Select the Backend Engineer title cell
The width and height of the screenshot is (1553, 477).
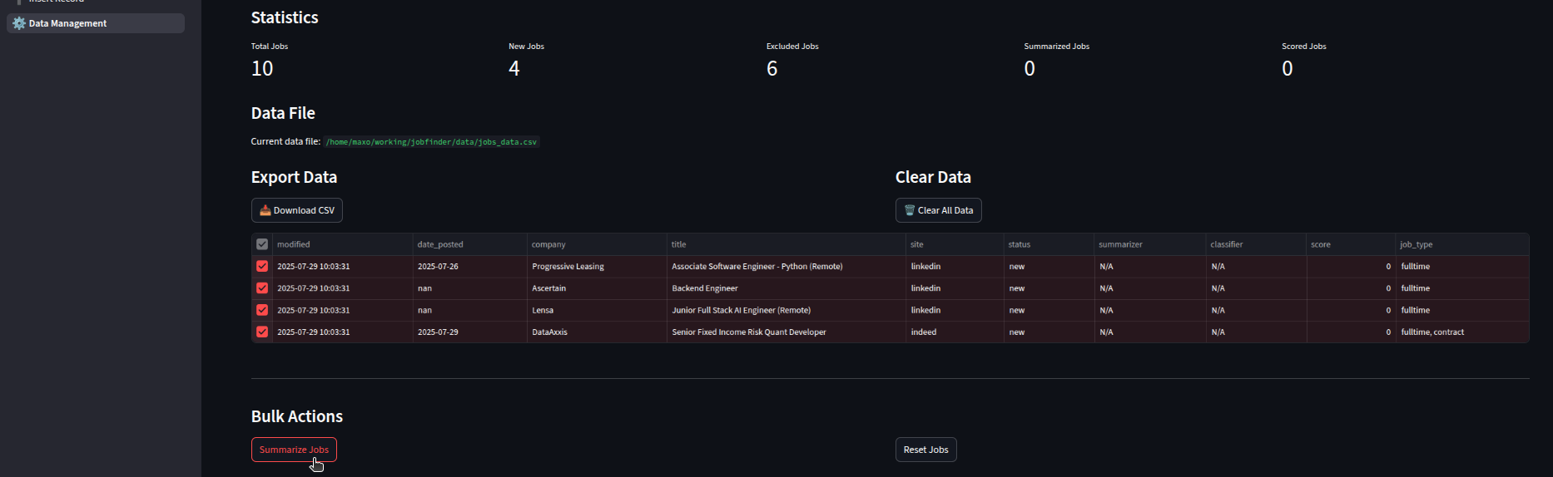(x=705, y=288)
